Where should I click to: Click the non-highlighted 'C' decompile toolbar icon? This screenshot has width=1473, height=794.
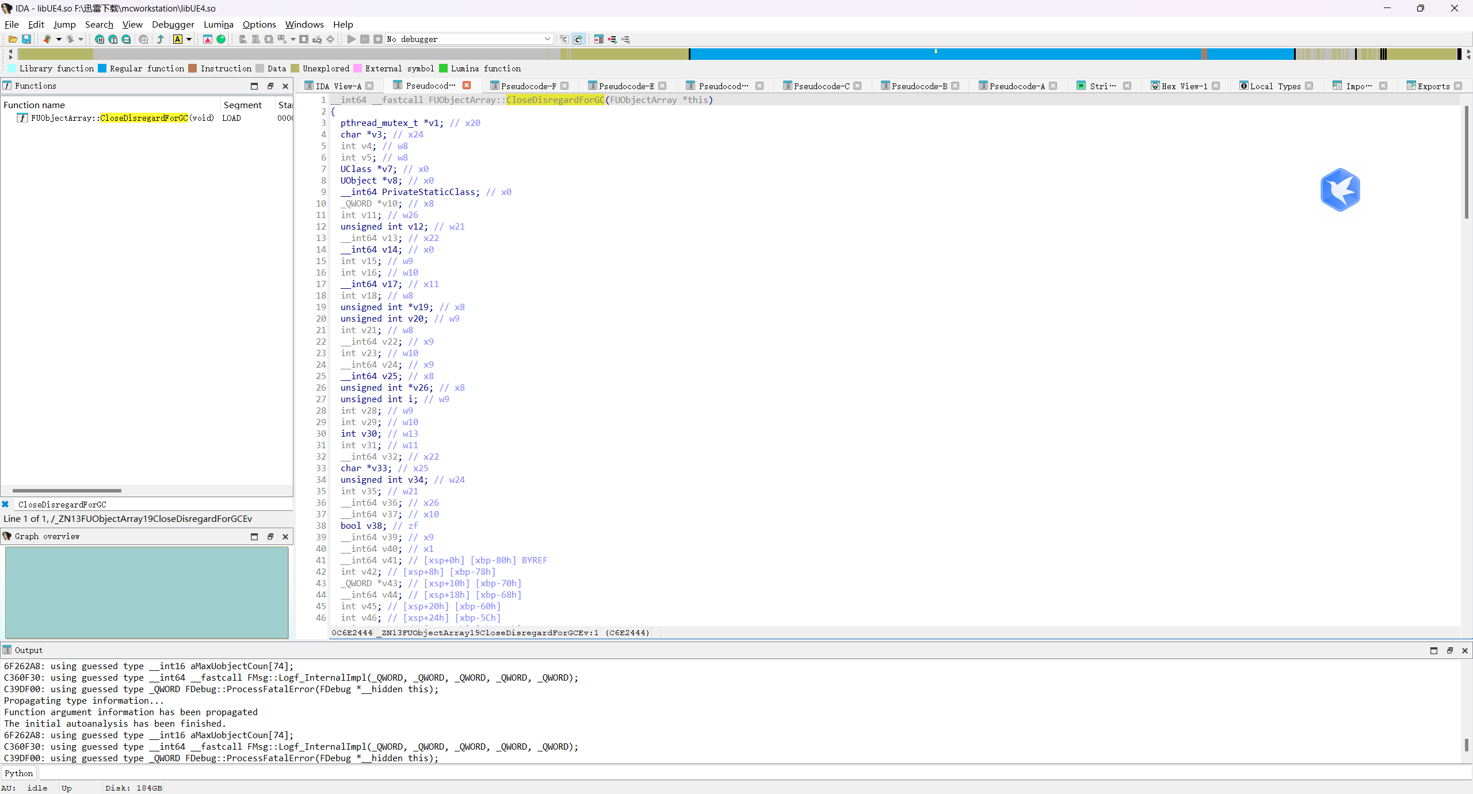pos(564,39)
